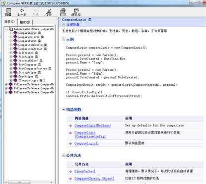This screenshot has width=206, height=184.
Task: Click the purple icon beside ComparisonResult 类
Action: click(x=15, y=49)
